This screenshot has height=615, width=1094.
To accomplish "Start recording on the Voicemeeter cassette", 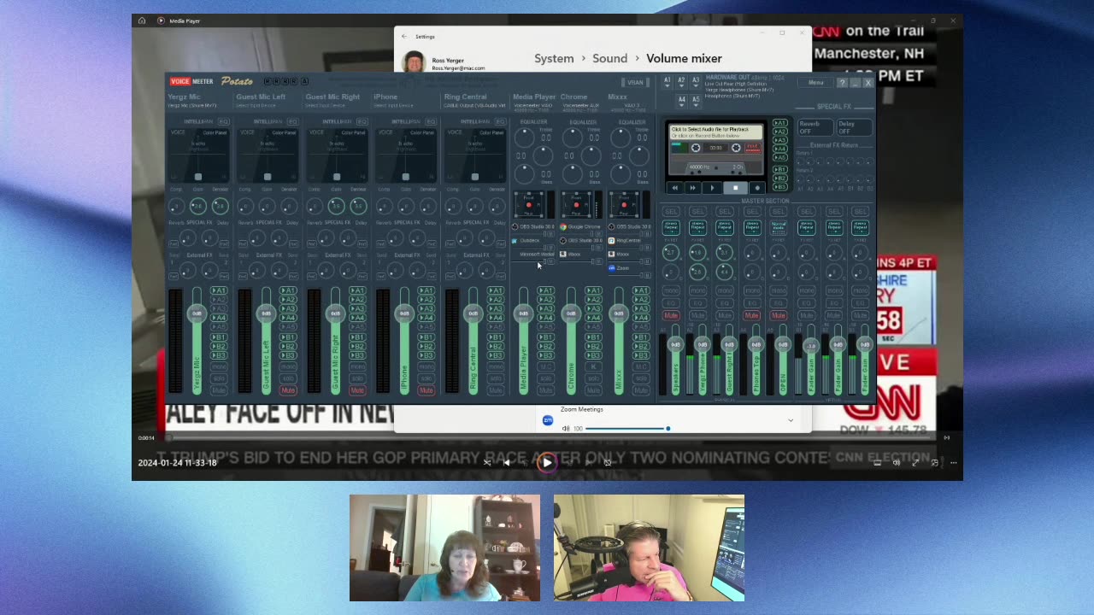I will (756, 188).
